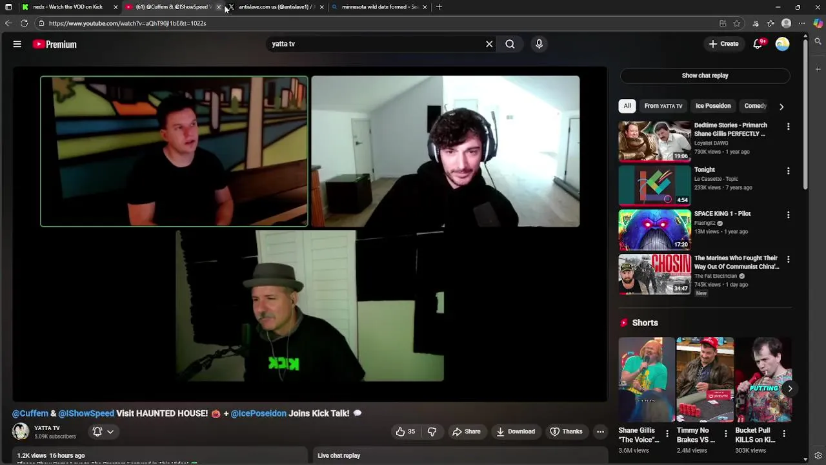Open more options for Bedtime Stories video

(x=788, y=127)
